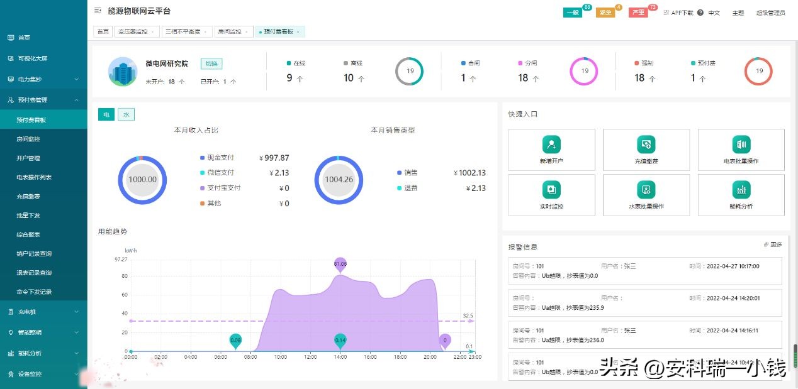Image resolution: width=798 pixels, height=389 pixels.
Task: Open 电表批量操作 via its icon
Action: pyautogui.click(x=741, y=145)
